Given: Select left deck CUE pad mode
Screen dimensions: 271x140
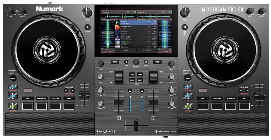Looking at the screenshot, I should point(28,98).
